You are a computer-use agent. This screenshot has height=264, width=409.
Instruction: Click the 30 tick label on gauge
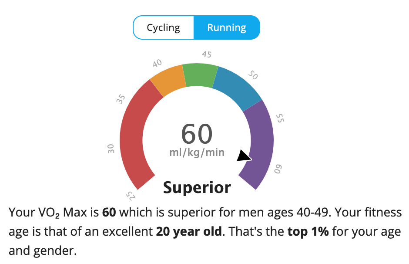click(x=111, y=149)
